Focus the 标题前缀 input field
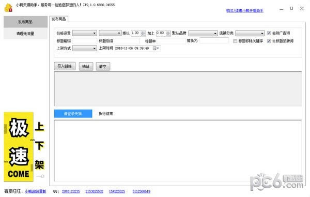Image resolution: width=310 pixels, height=197 pixels. pos(85,41)
